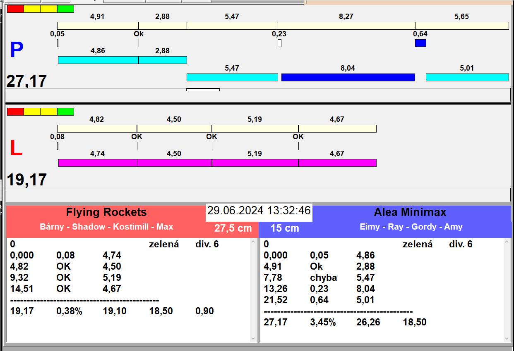Select the magenta bar labeled 4,50
514x351 pixels.
(x=174, y=163)
